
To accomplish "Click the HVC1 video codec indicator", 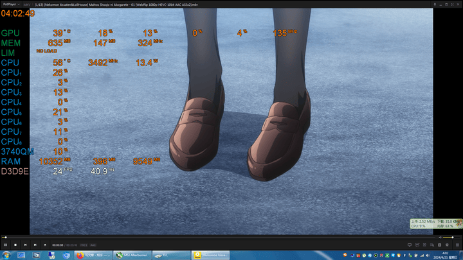I will pos(84,245).
